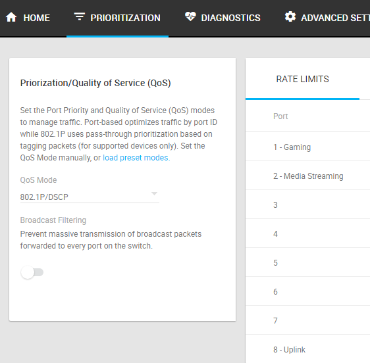This screenshot has width=370, height=363.
Task: Toggle the Broadcast Filtering switch
Action: tap(32, 272)
